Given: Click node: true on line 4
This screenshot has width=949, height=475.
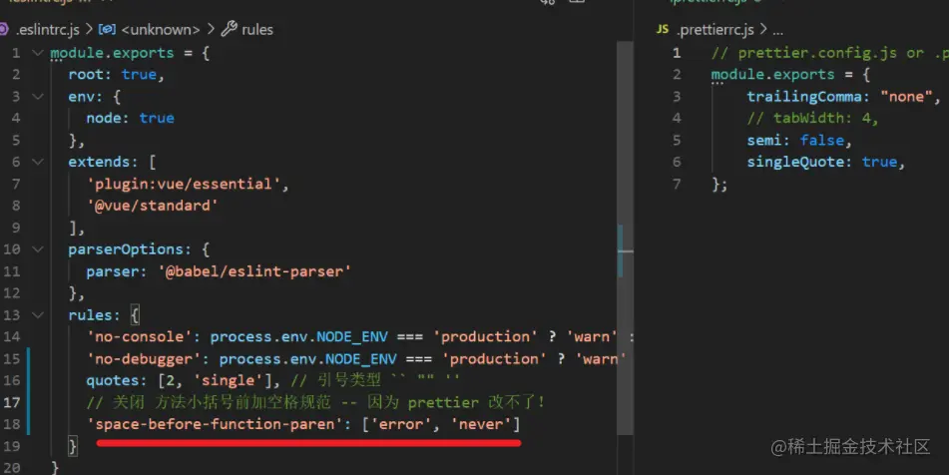Looking at the screenshot, I should click(x=130, y=118).
